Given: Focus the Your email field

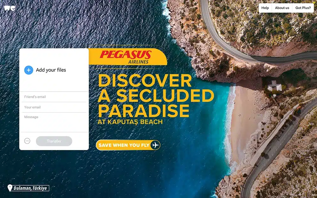Looking at the screenshot, I should pyautogui.click(x=54, y=107).
